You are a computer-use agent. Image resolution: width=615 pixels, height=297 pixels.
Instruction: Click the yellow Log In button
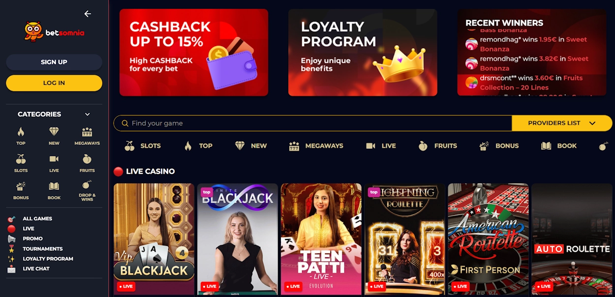pos(54,83)
